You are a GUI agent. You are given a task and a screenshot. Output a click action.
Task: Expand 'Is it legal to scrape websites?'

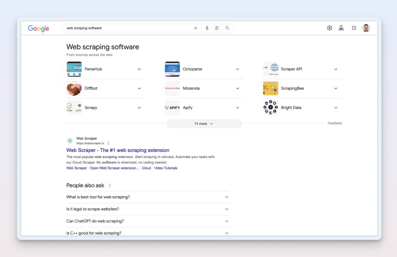point(148,209)
